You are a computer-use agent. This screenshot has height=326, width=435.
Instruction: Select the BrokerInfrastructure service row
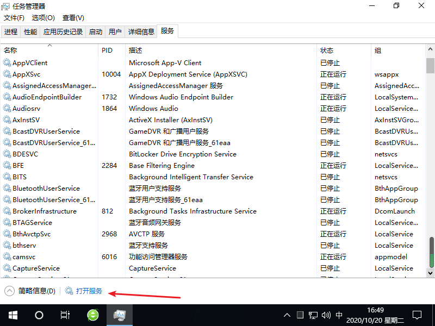(x=45, y=211)
